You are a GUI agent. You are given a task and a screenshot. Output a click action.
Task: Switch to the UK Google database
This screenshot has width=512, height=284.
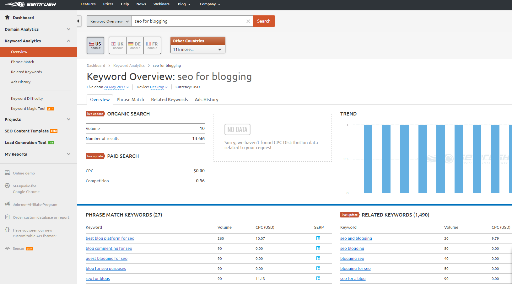(x=118, y=46)
